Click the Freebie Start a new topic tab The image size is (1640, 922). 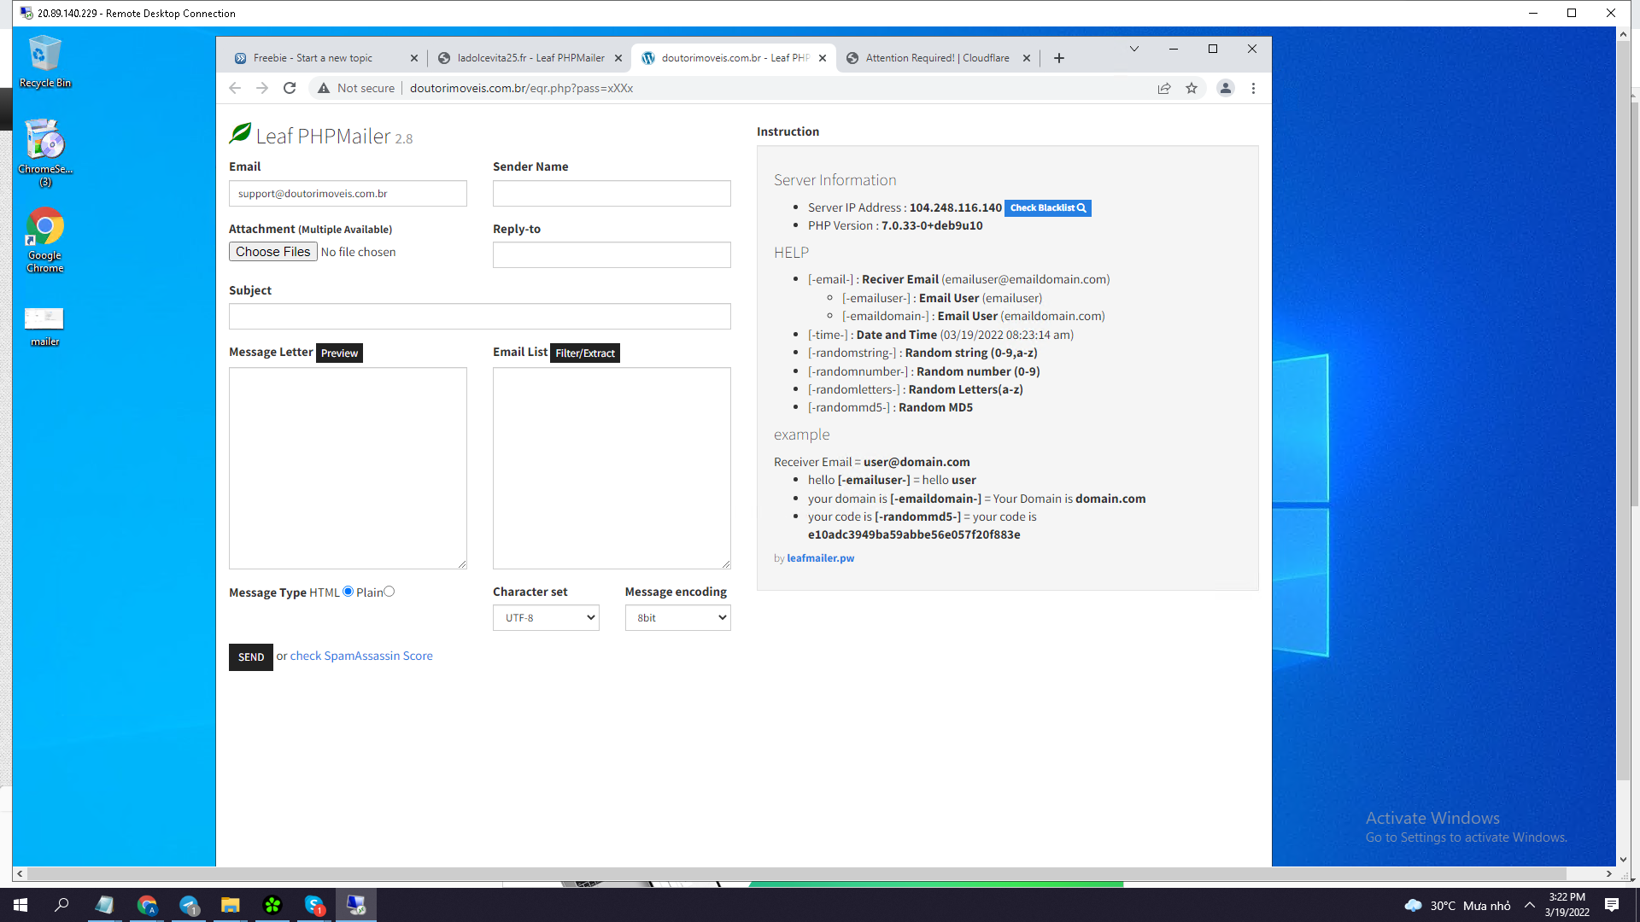(325, 57)
